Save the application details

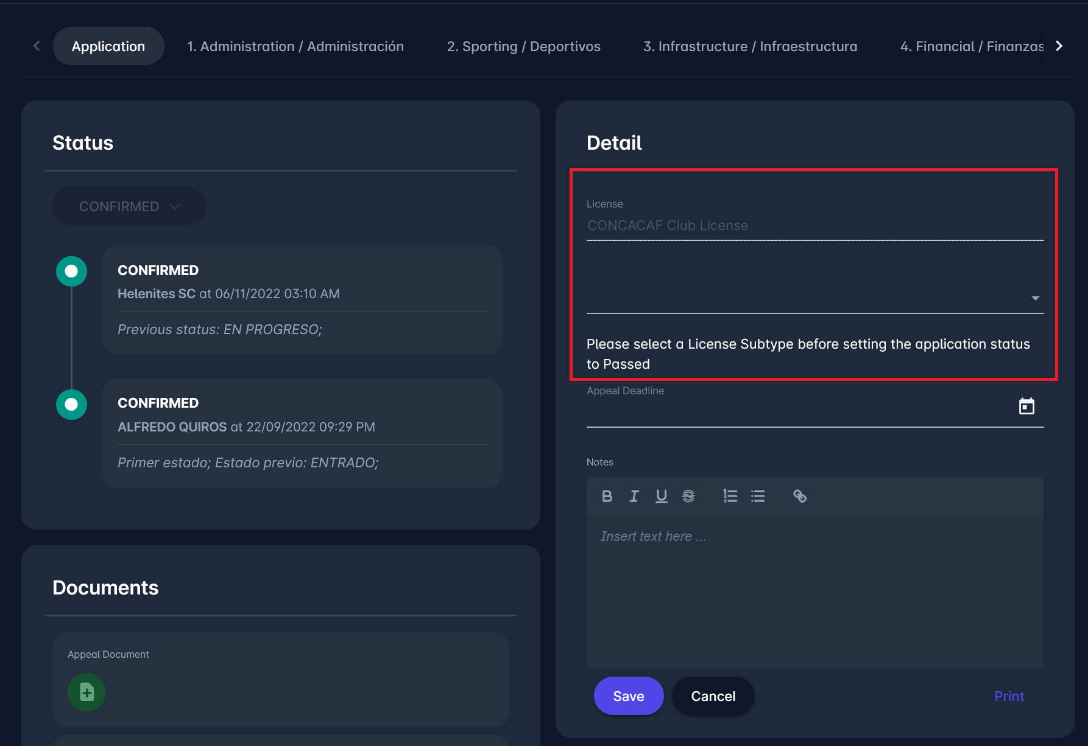(628, 696)
